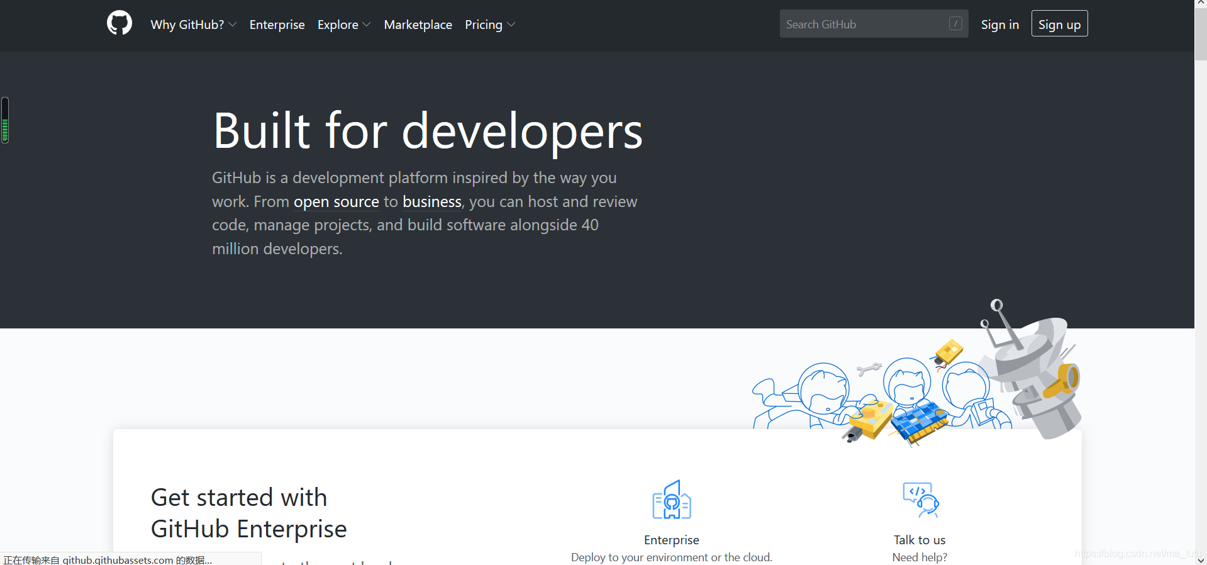1207x565 pixels.
Task: Focus the Search GitHub field
Action: (x=874, y=24)
